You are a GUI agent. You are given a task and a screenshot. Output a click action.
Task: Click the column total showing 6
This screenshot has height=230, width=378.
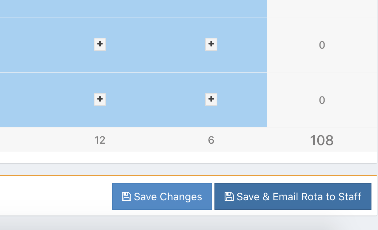211,140
